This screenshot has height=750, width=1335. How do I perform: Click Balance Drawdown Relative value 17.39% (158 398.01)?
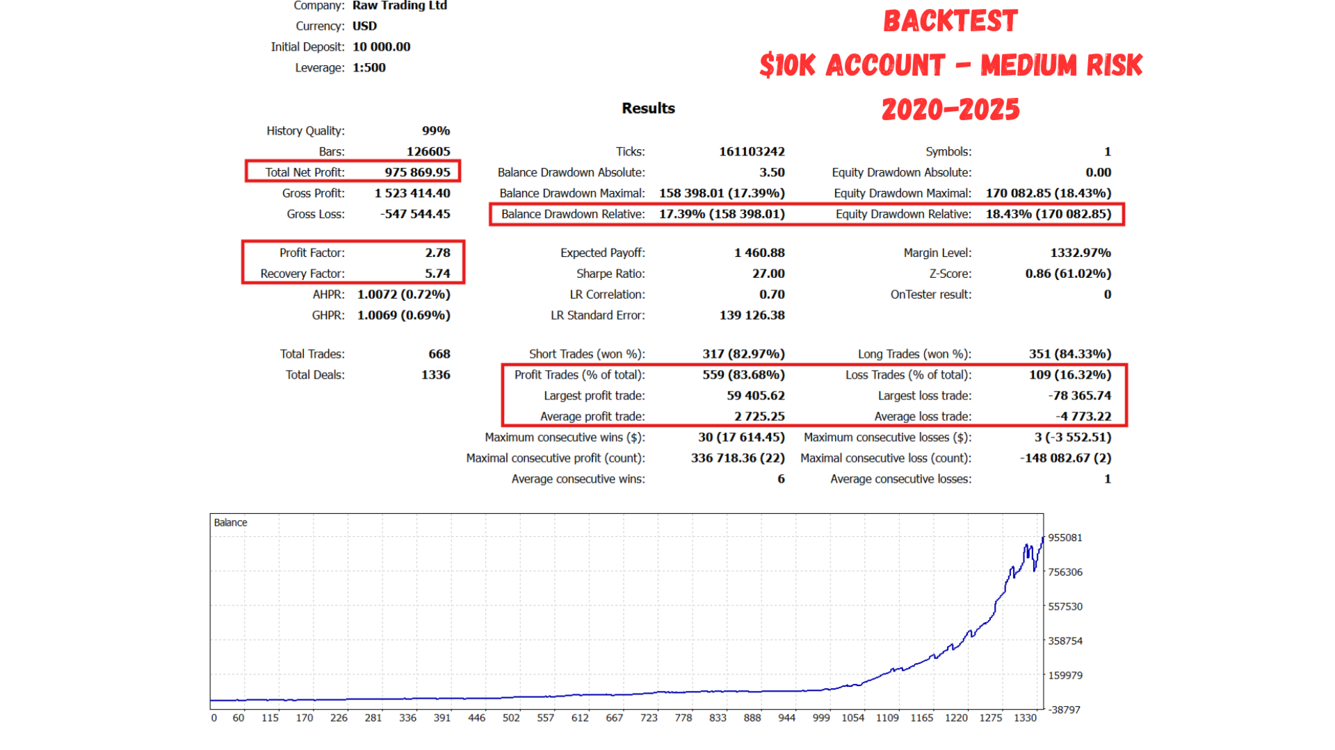[722, 214]
